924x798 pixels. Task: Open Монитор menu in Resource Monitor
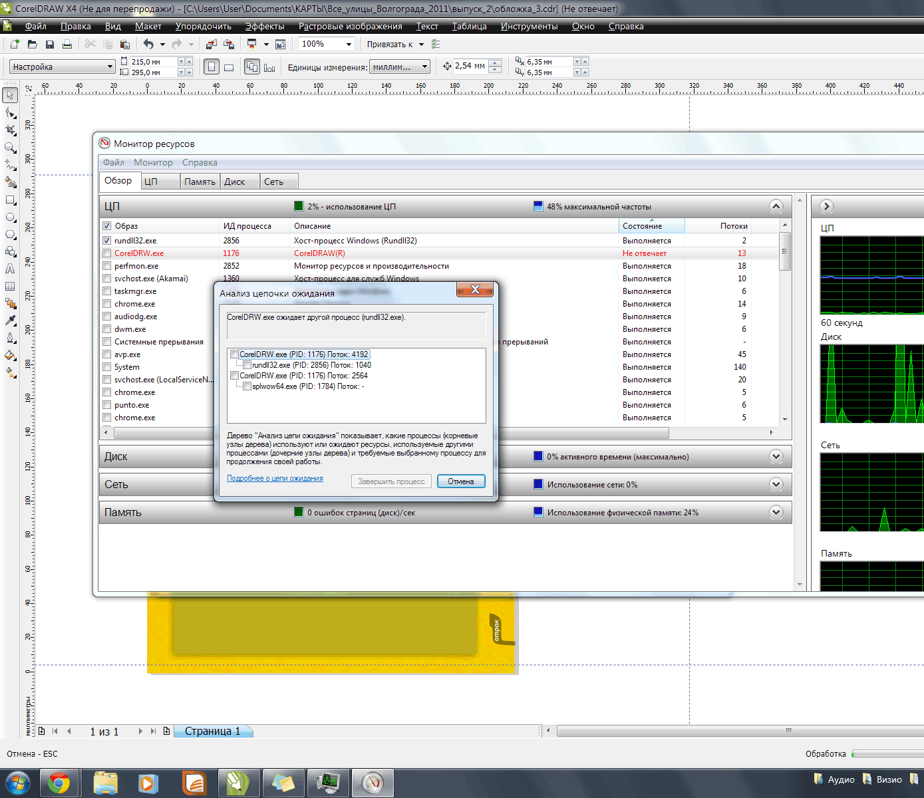153,162
